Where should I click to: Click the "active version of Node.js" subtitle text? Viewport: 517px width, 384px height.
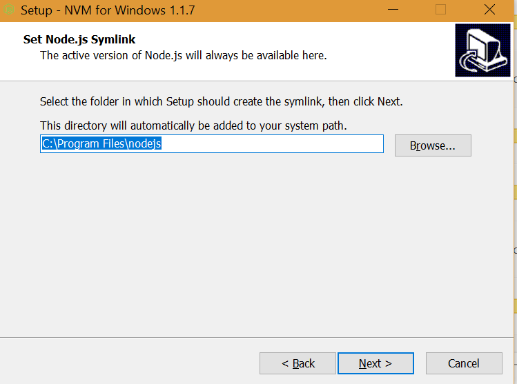183,55
